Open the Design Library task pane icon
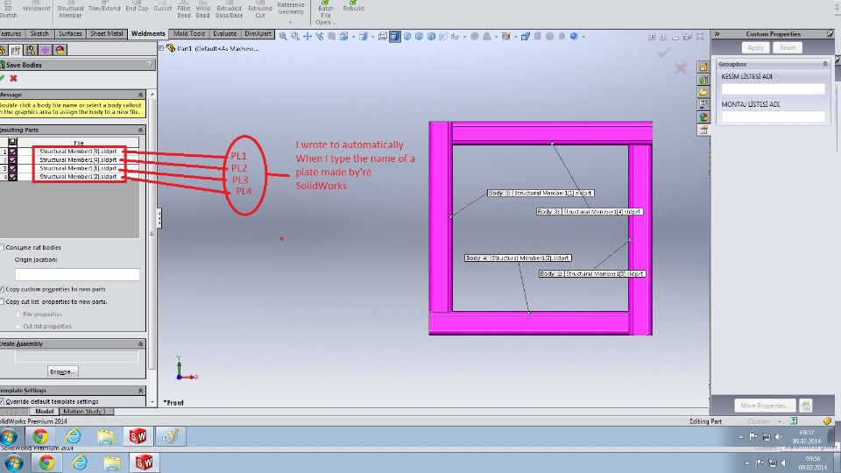841x473 pixels. [703, 80]
